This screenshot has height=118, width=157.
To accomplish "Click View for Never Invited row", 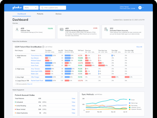I will (73, 109).
